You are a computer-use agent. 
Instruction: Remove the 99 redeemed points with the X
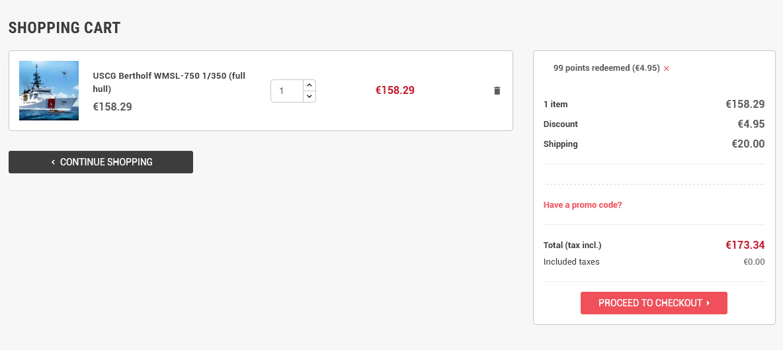(x=667, y=68)
